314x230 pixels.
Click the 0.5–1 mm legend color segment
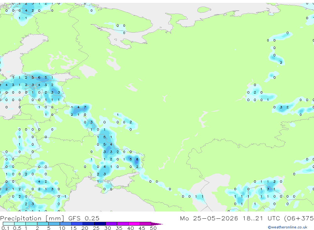(20, 224)
